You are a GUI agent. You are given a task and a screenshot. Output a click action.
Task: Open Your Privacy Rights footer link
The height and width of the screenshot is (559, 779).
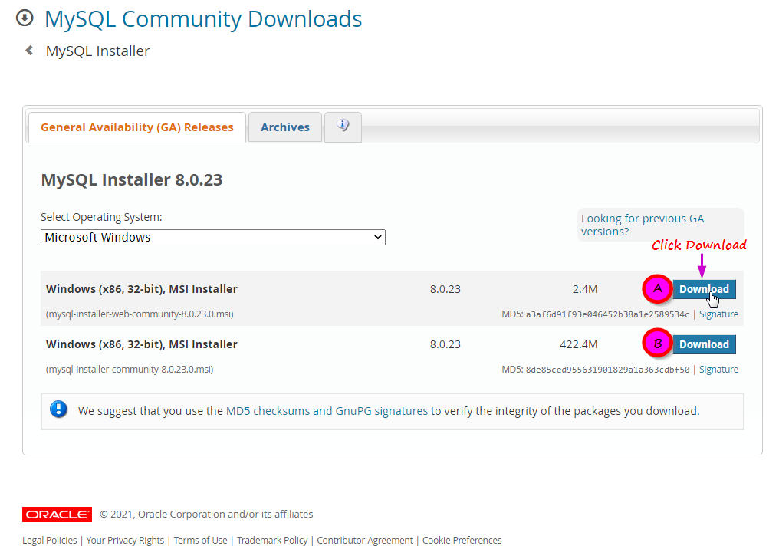(125, 540)
